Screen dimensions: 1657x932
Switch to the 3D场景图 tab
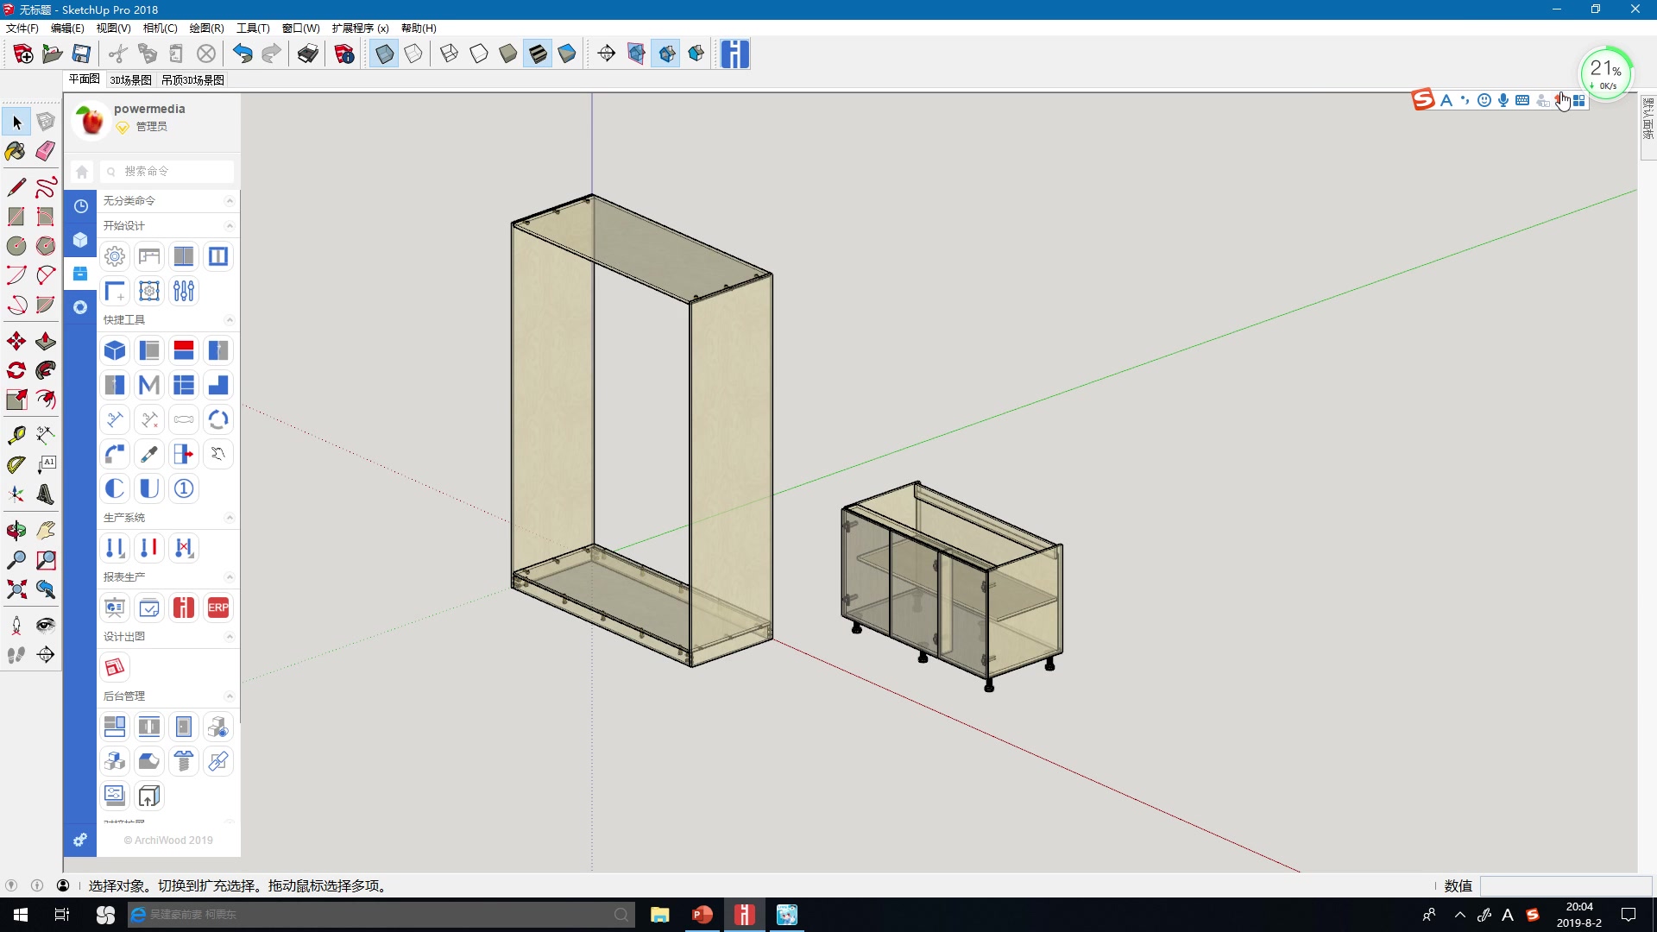tap(130, 79)
